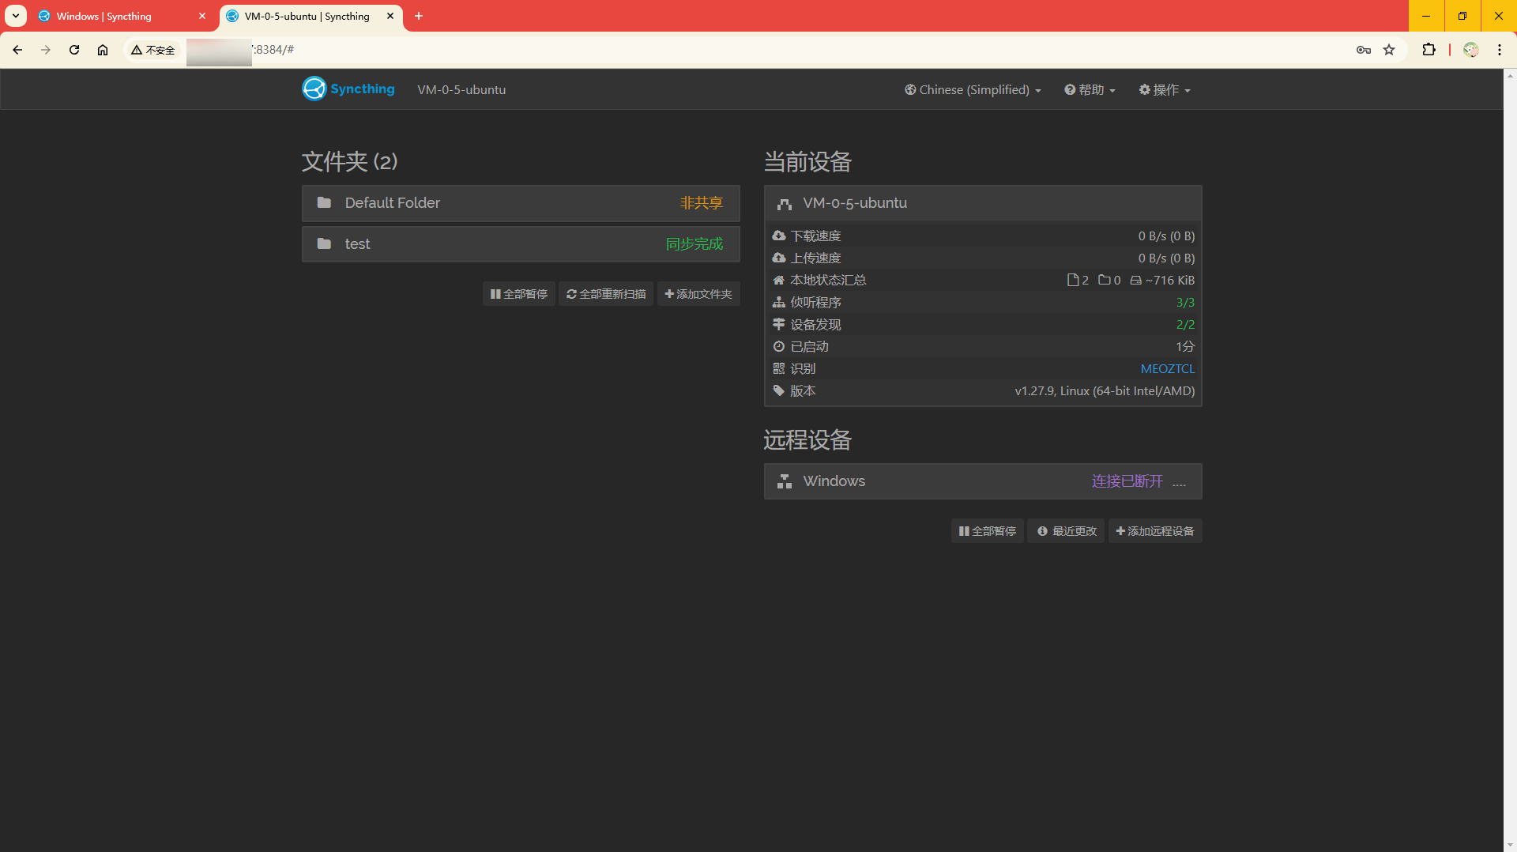Click 全部重新扫描 to rescan all
The width and height of the screenshot is (1517, 852).
[606, 294]
